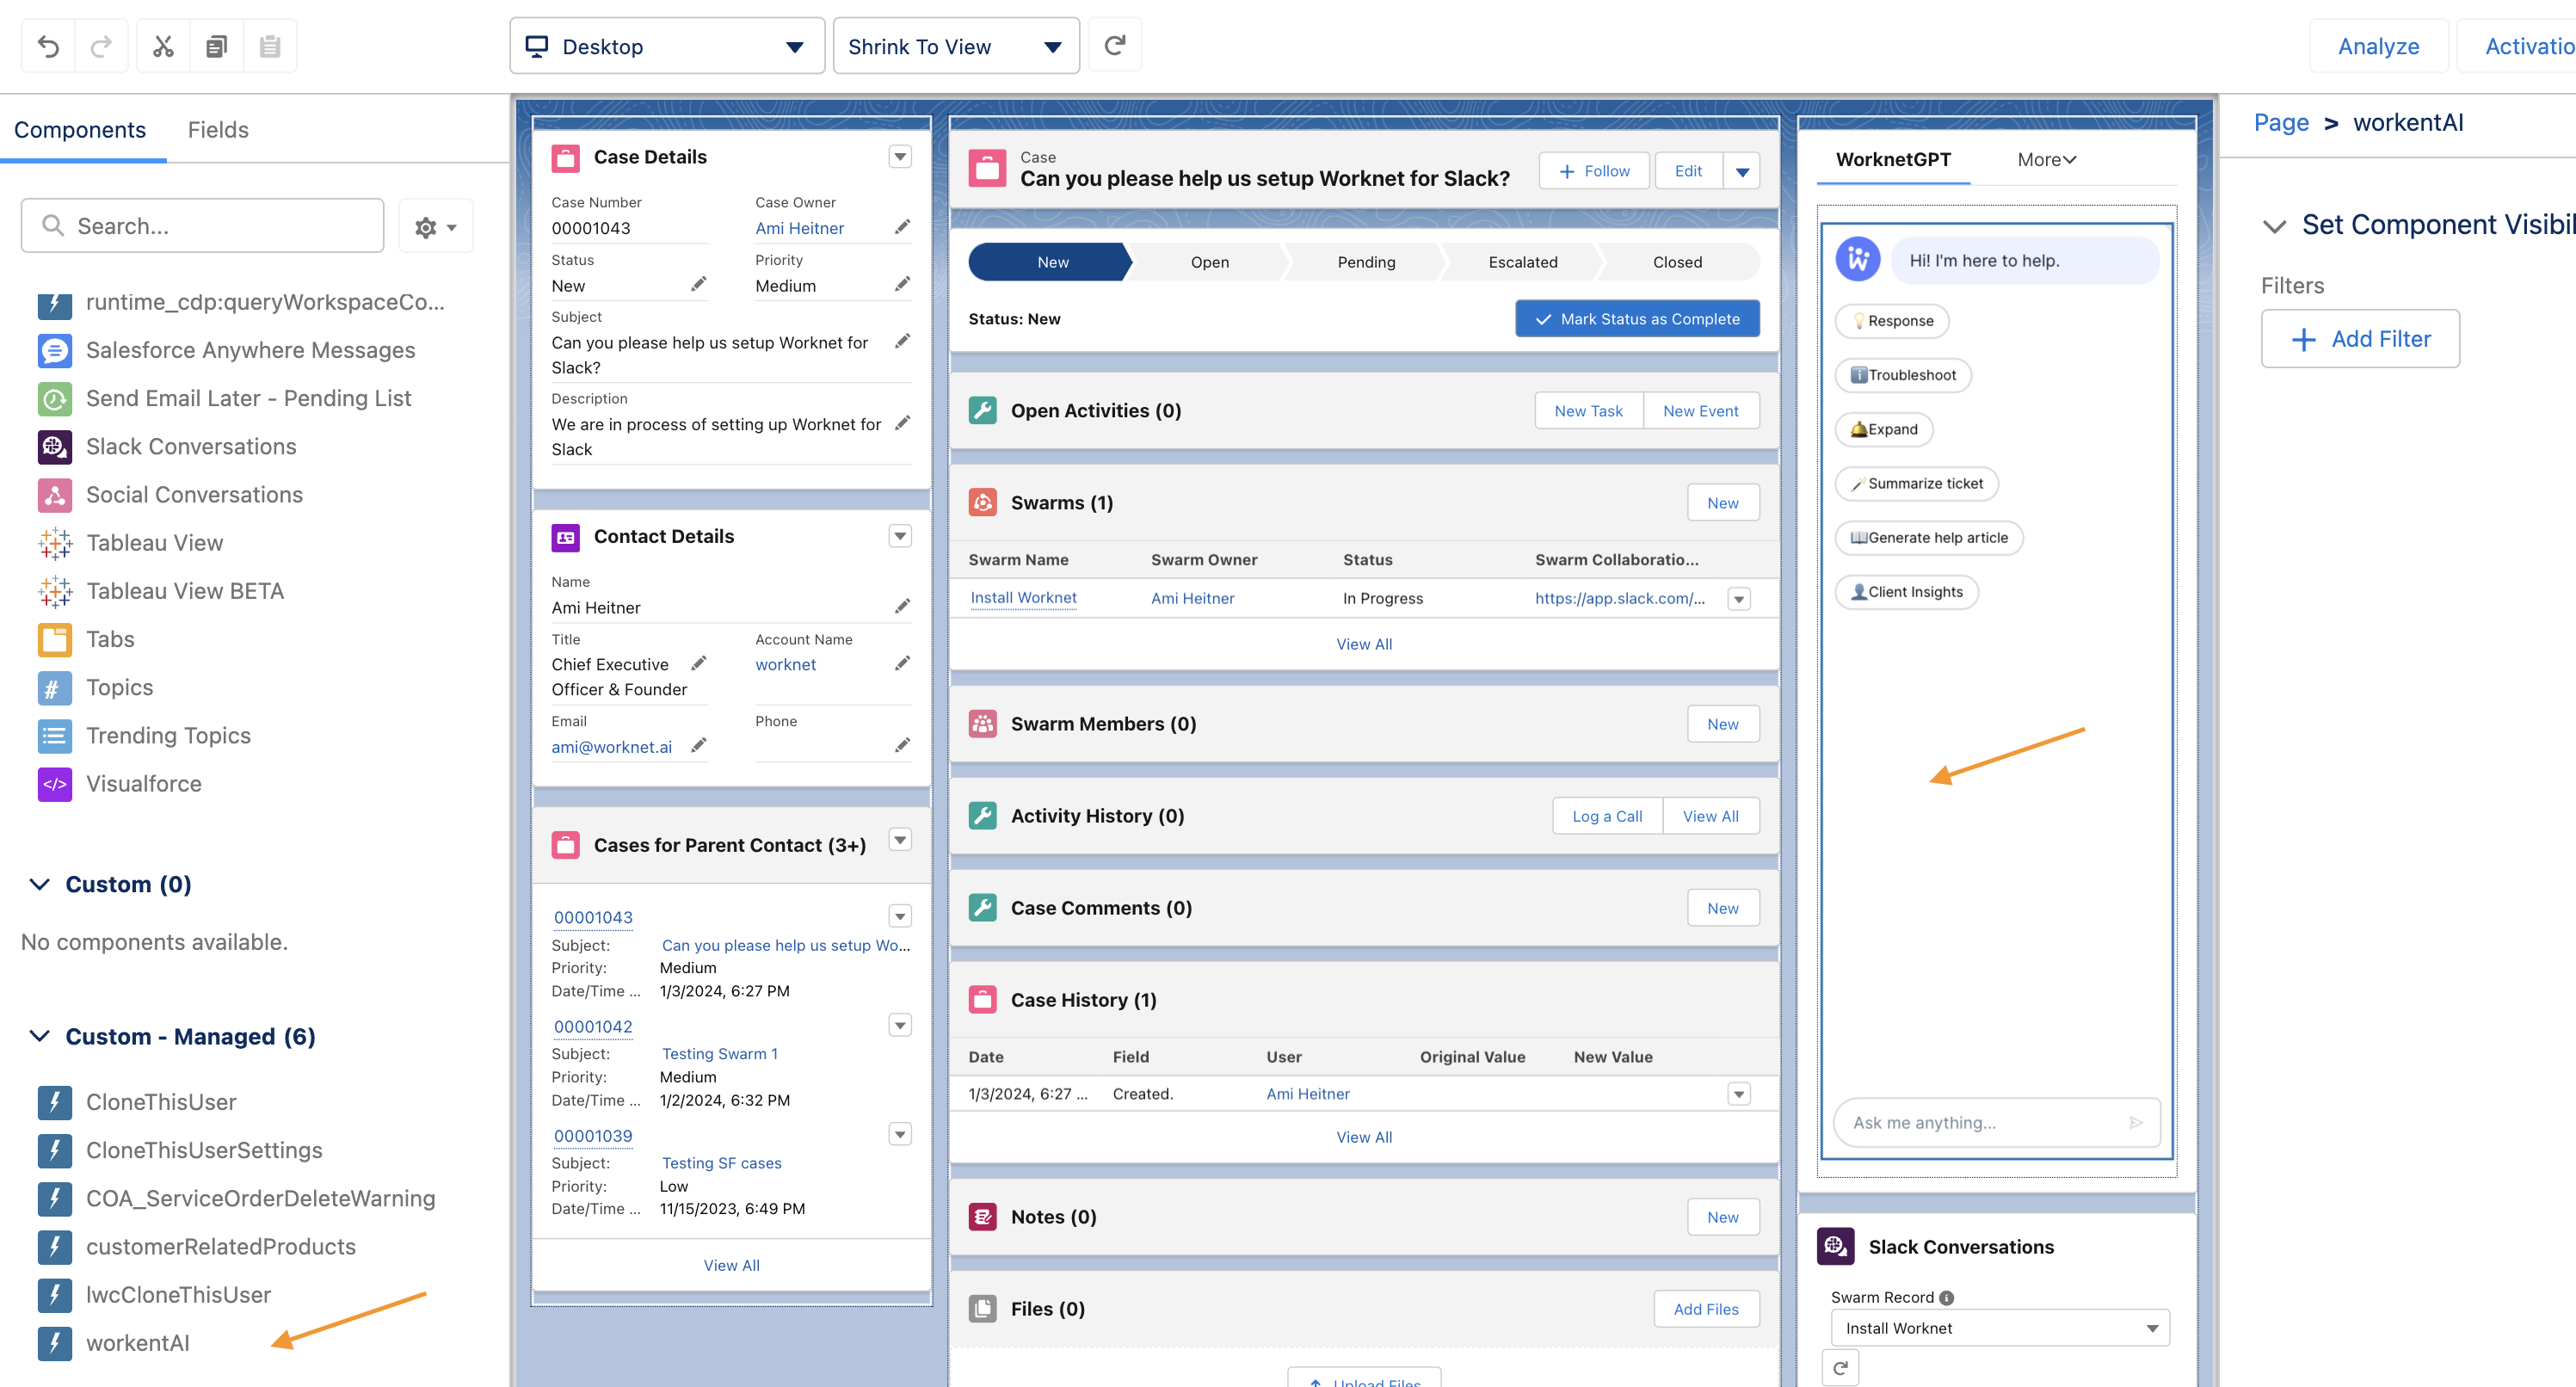Click View All under Case History

1364,1137
